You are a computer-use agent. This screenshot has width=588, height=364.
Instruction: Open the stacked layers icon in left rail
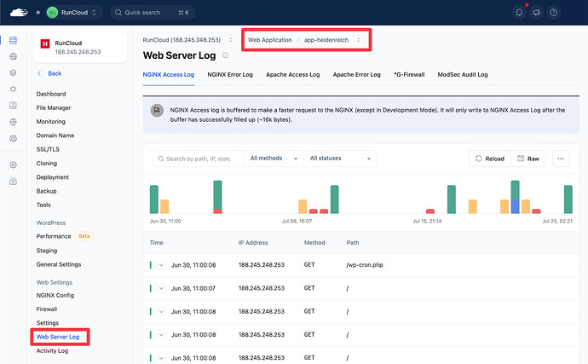click(x=13, y=72)
